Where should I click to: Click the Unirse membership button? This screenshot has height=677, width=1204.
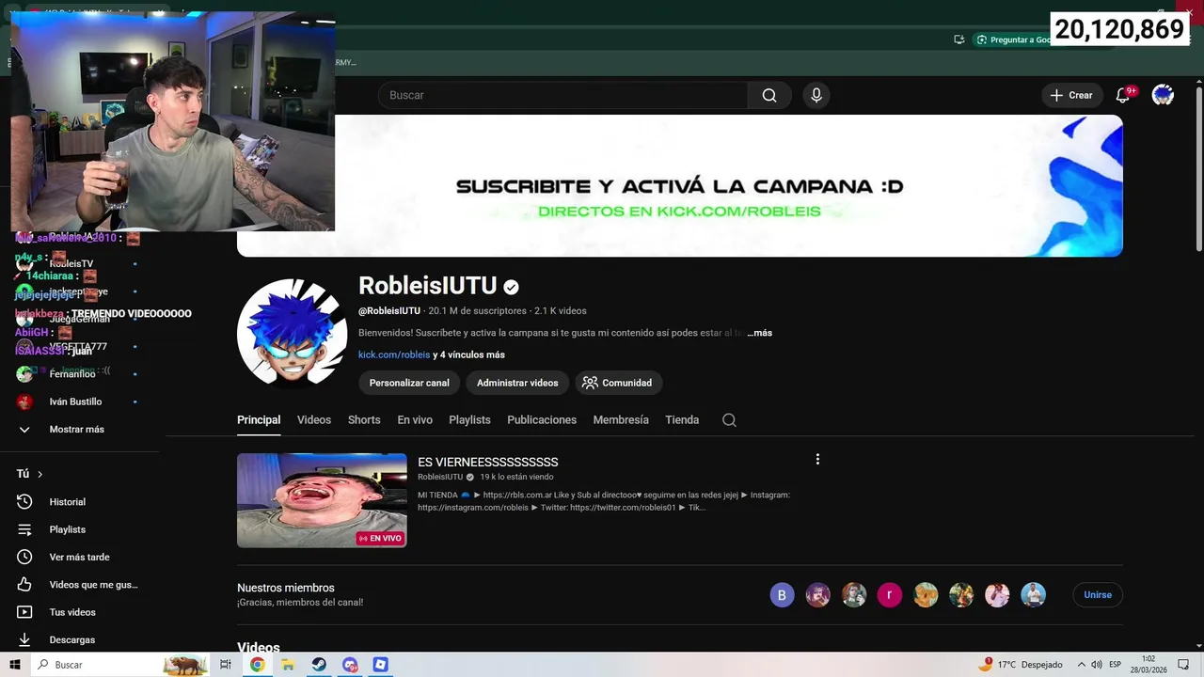(x=1098, y=595)
